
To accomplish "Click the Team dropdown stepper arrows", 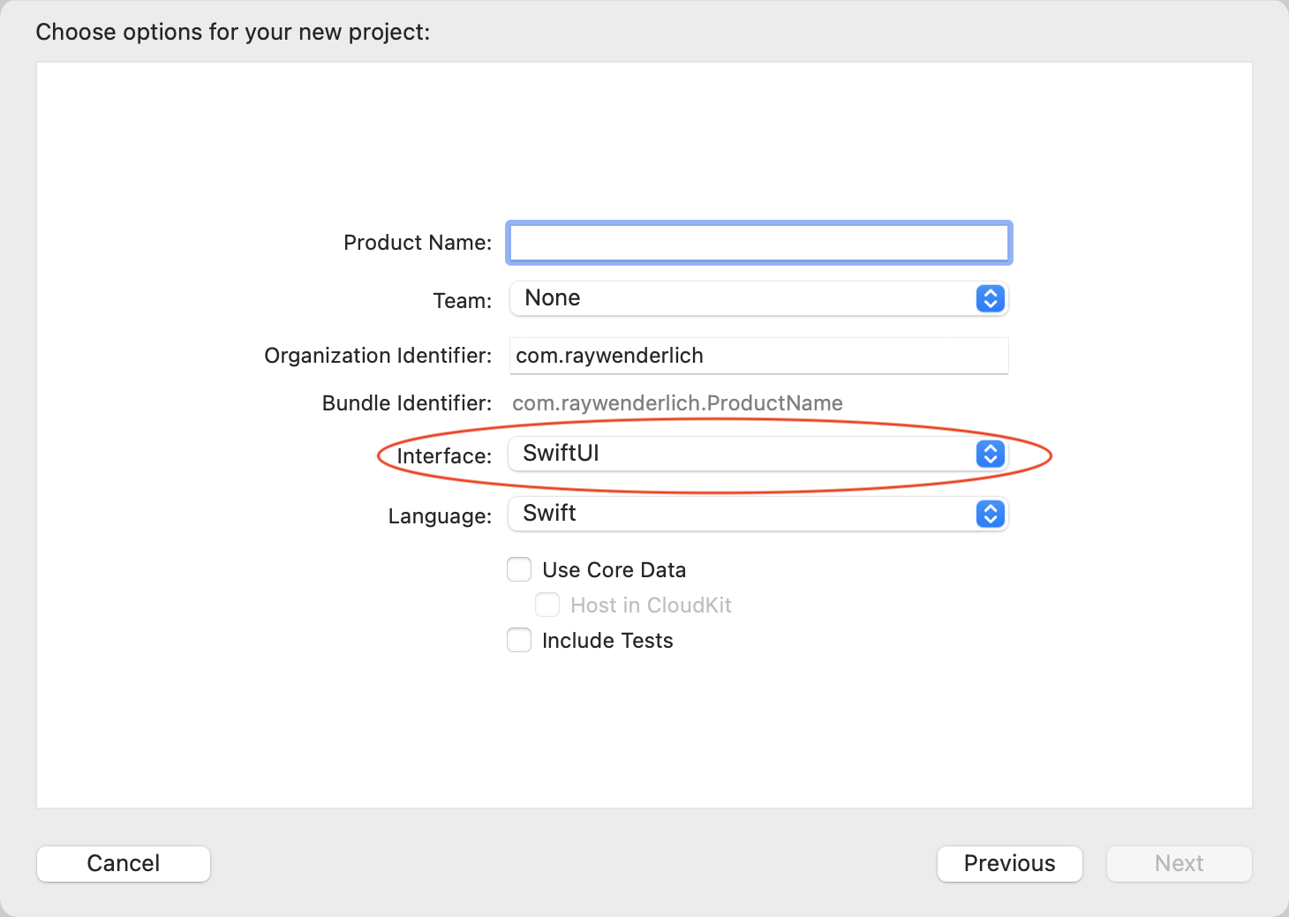I will pyautogui.click(x=990, y=298).
